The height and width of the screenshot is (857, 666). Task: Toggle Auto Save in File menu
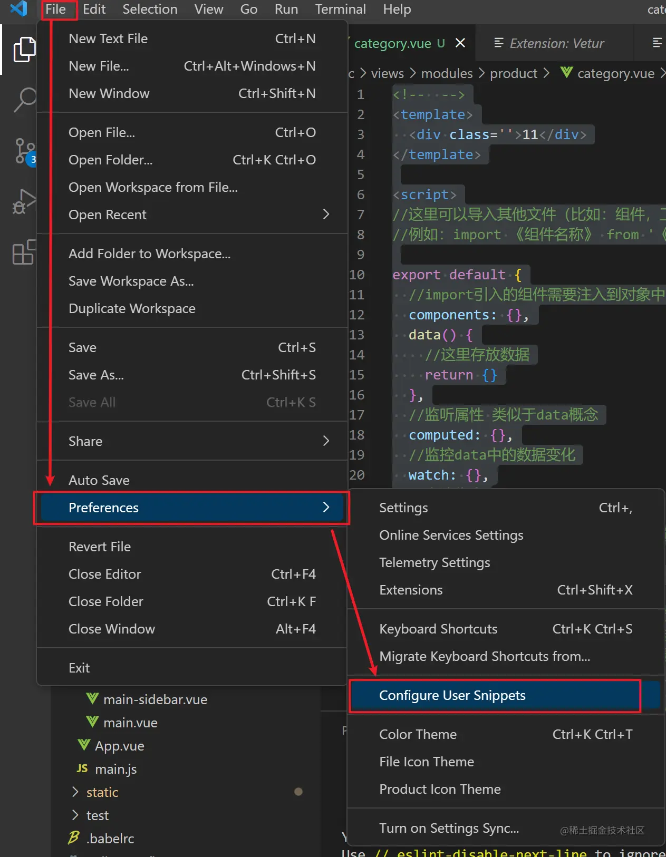[192, 480]
